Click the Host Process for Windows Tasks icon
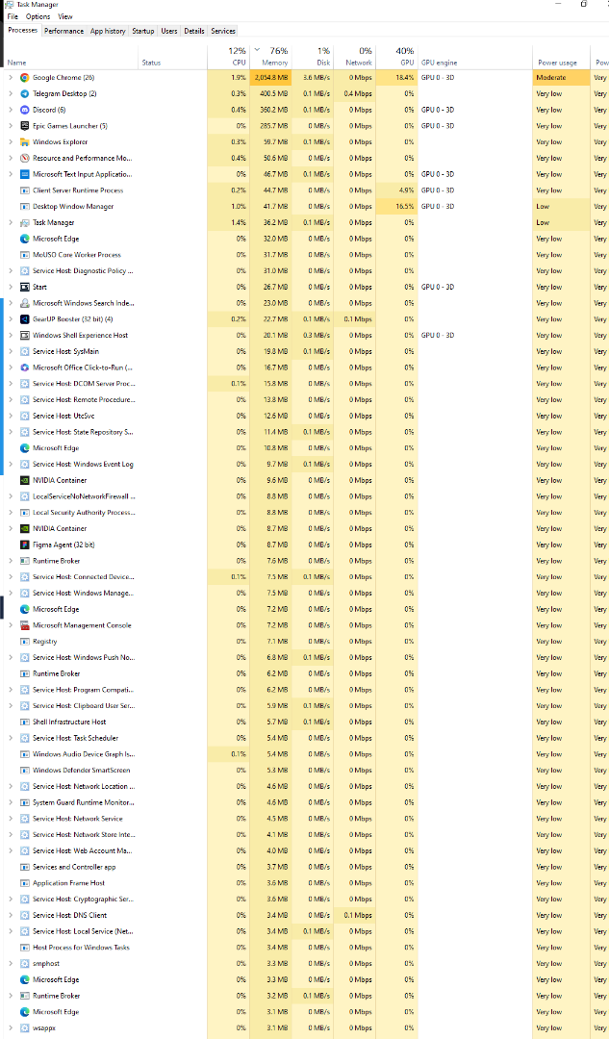The image size is (609, 1039). tap(24, 948)
